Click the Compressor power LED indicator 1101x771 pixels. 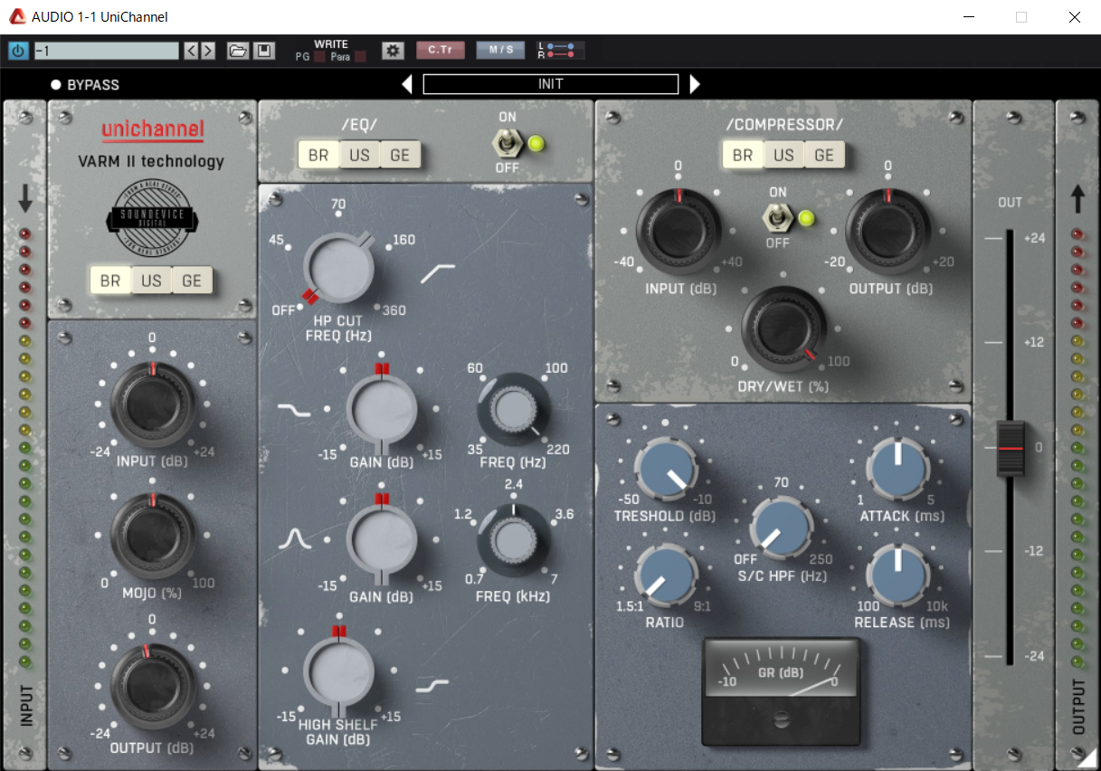(x=805, y=217)
